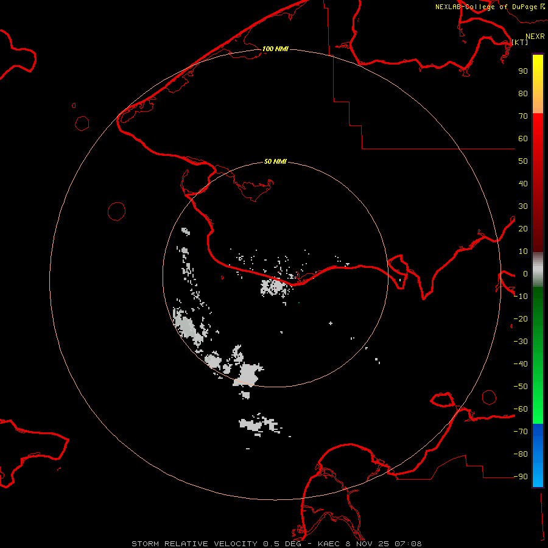Click the STORM RELATIVE VELOCITY caption at bottom
The width and height of the screenshot is (548, 548).
point(276,544)
